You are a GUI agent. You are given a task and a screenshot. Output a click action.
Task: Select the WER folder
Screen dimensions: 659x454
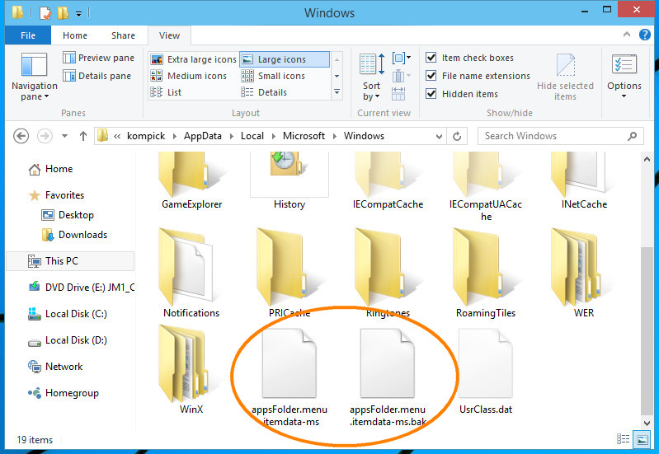(583, 273)
